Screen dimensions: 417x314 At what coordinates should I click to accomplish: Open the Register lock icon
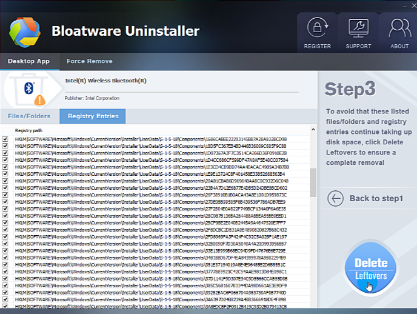tap(318, 28)
